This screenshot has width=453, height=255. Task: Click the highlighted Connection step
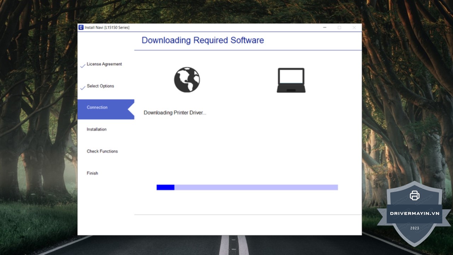(97, 108)
